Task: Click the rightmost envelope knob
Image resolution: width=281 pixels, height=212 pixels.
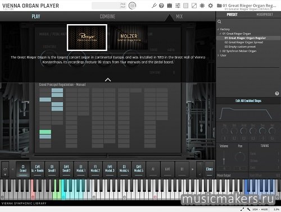Action: pos(272,131)
